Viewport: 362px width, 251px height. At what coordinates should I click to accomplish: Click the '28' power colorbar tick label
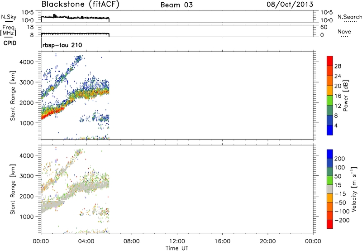pos(338,66)
